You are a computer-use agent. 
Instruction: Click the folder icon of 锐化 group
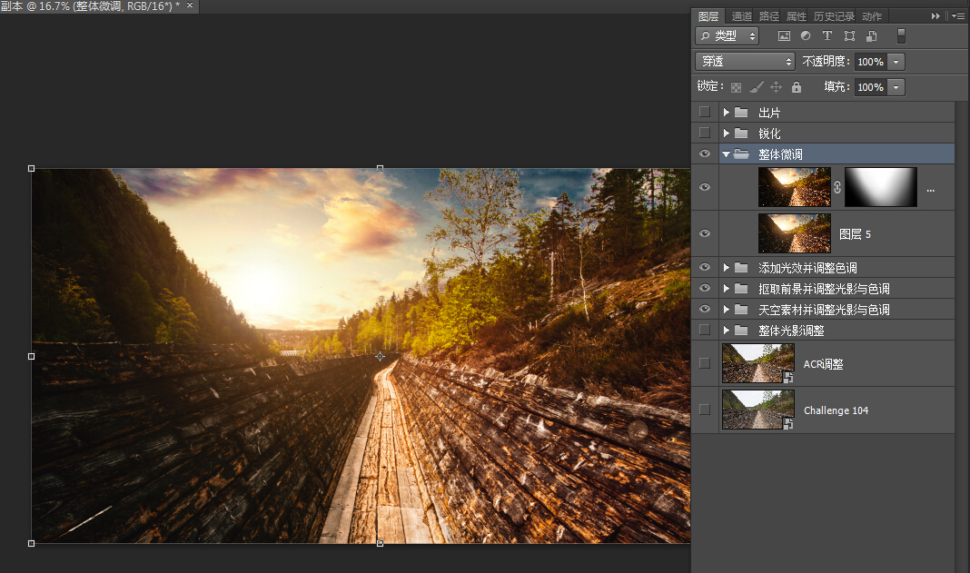click(741, 133)
